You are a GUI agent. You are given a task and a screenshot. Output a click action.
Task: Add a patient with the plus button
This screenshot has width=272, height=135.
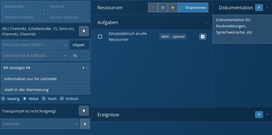pyautogui.click(x=85, y=124)
